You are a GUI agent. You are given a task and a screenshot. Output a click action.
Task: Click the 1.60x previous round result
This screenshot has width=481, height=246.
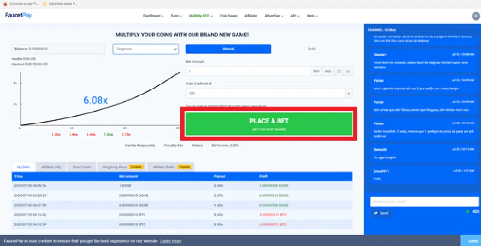tap(91, 134)
